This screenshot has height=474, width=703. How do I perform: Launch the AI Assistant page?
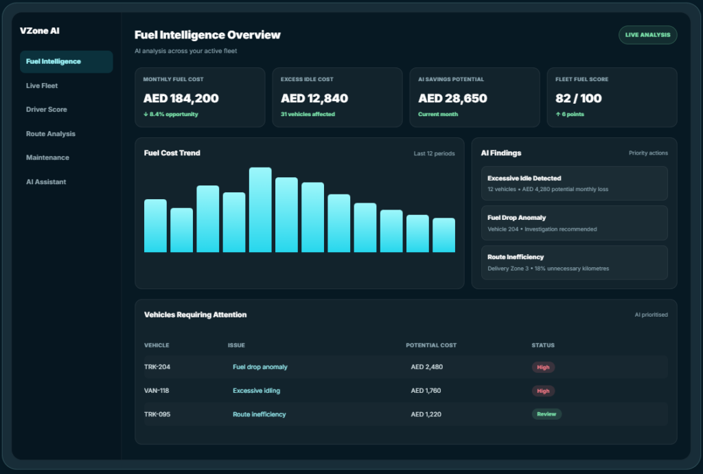point(46,181)
